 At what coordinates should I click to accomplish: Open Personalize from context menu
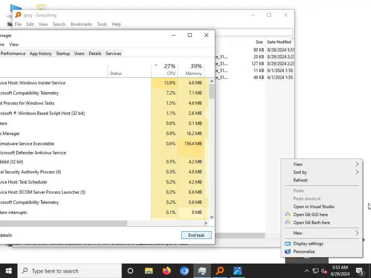322,252
